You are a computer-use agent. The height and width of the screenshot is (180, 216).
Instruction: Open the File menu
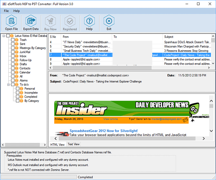pos(6,11)
